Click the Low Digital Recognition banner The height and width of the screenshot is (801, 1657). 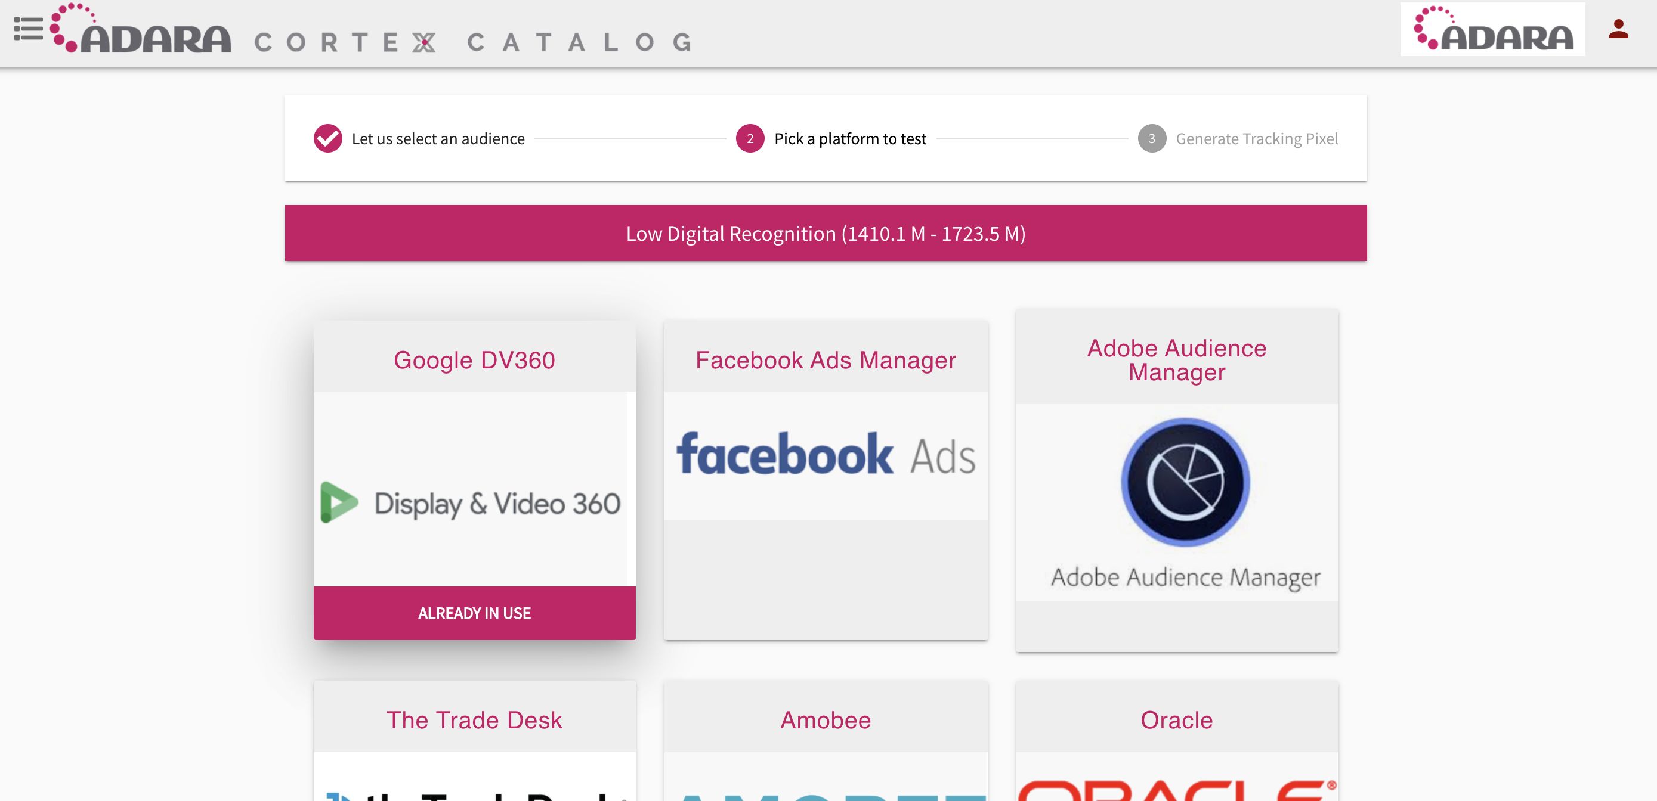tap(826, 234)
